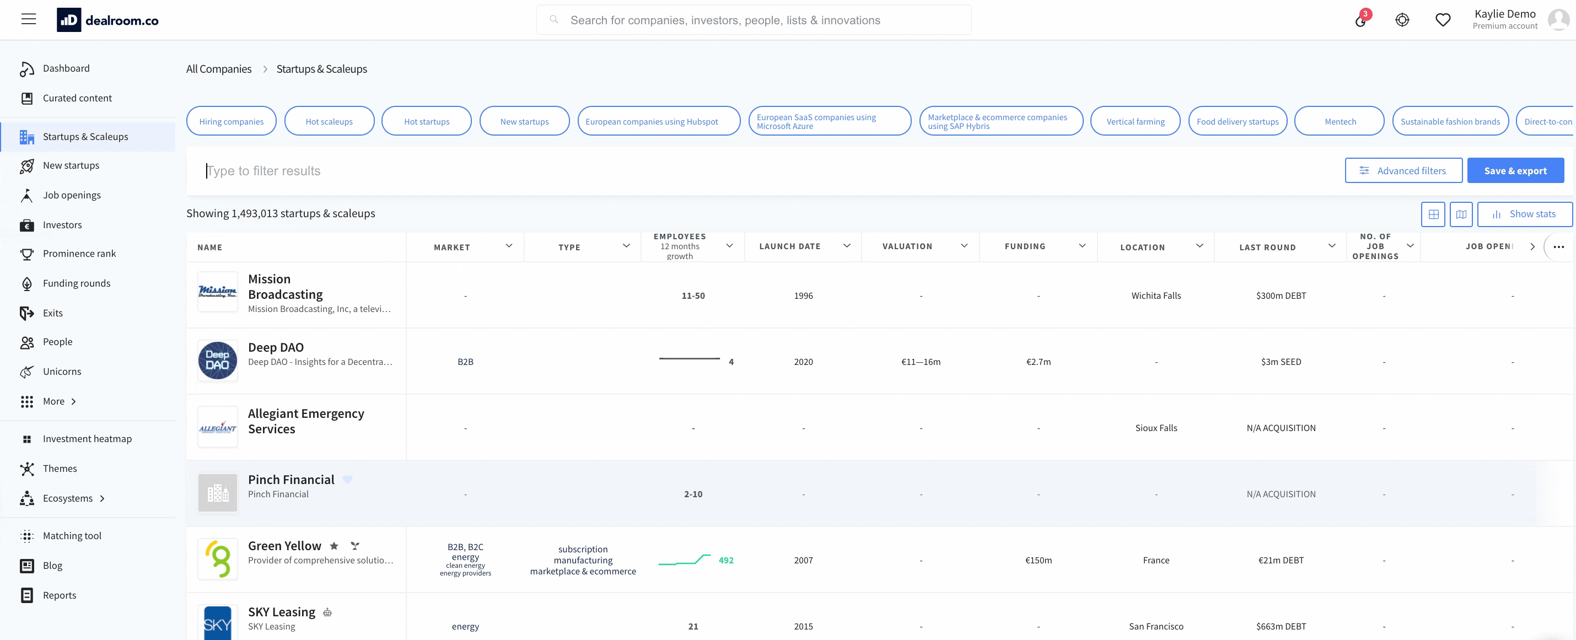Click the star icon beside Green Yellow
This screenshot has height=640, width=1576.
click(334, 545)
